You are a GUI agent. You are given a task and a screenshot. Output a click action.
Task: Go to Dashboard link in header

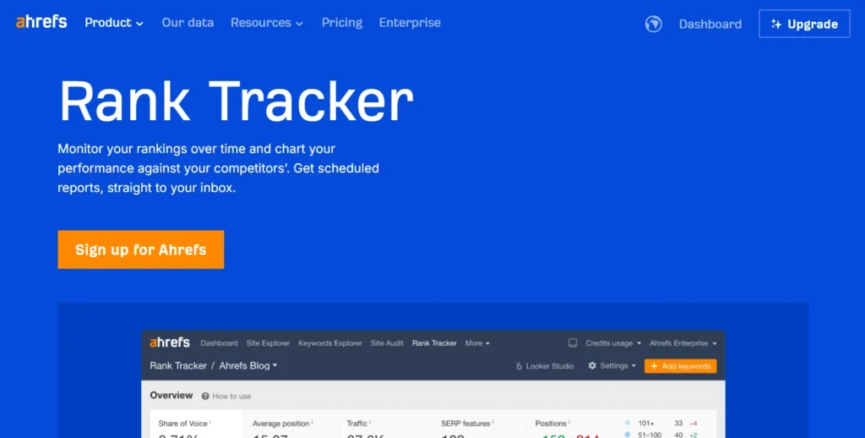click(710, 24)
